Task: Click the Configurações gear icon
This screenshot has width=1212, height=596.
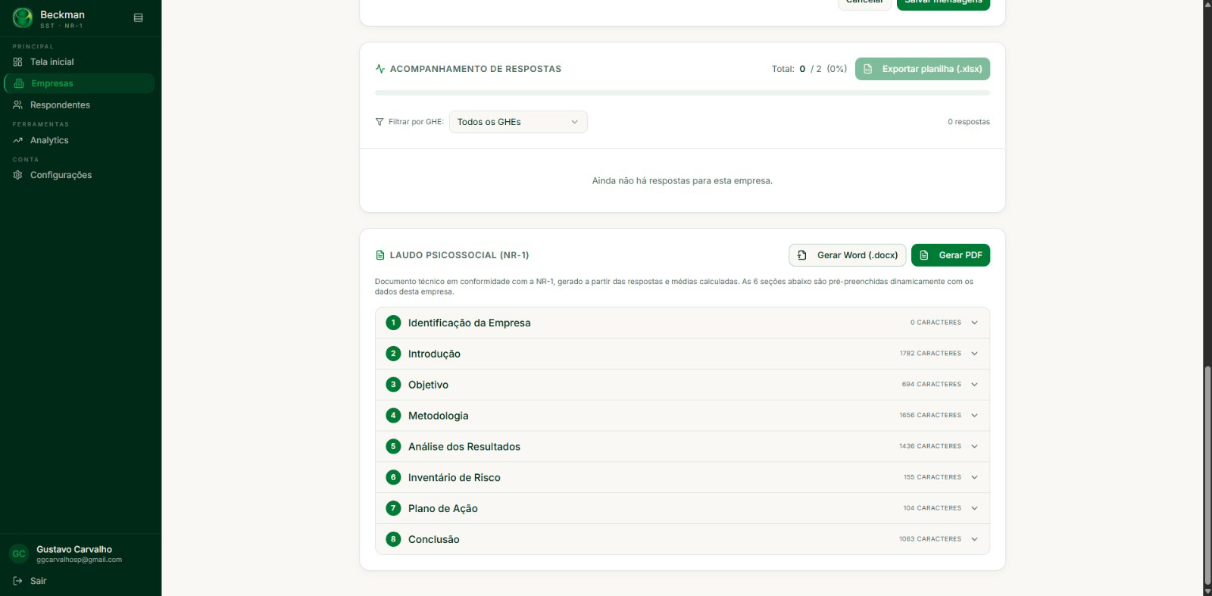Action: (17, 175)
